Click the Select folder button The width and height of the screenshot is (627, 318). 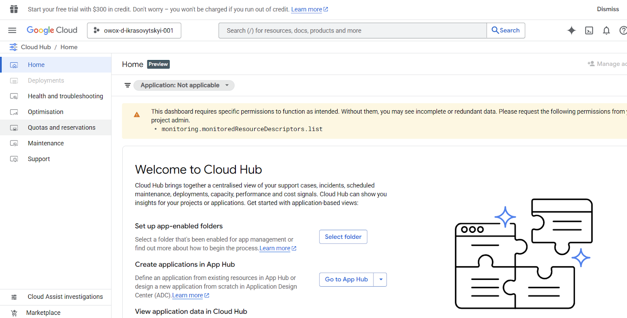343,237
